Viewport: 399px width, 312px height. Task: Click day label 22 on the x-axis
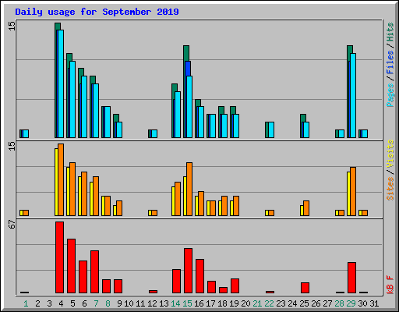click(x=269, y=303)
